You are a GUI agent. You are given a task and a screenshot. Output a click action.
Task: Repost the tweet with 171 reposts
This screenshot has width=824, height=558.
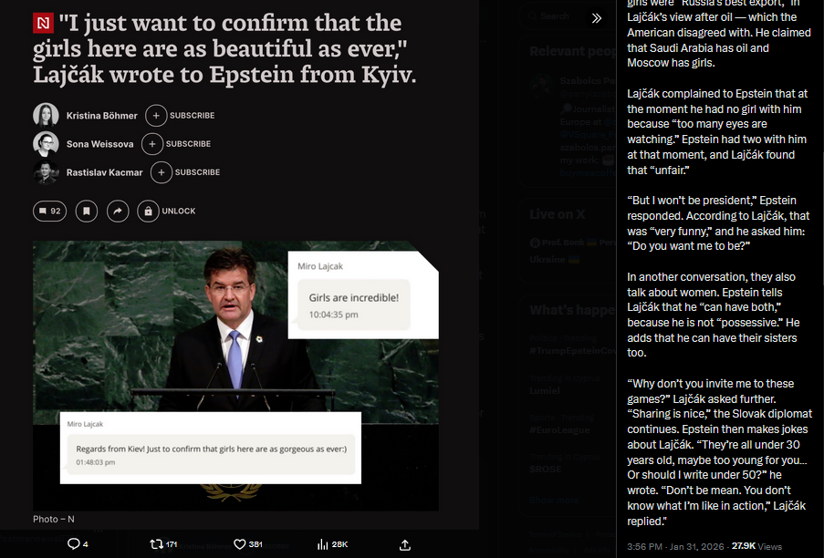point(163,544)
